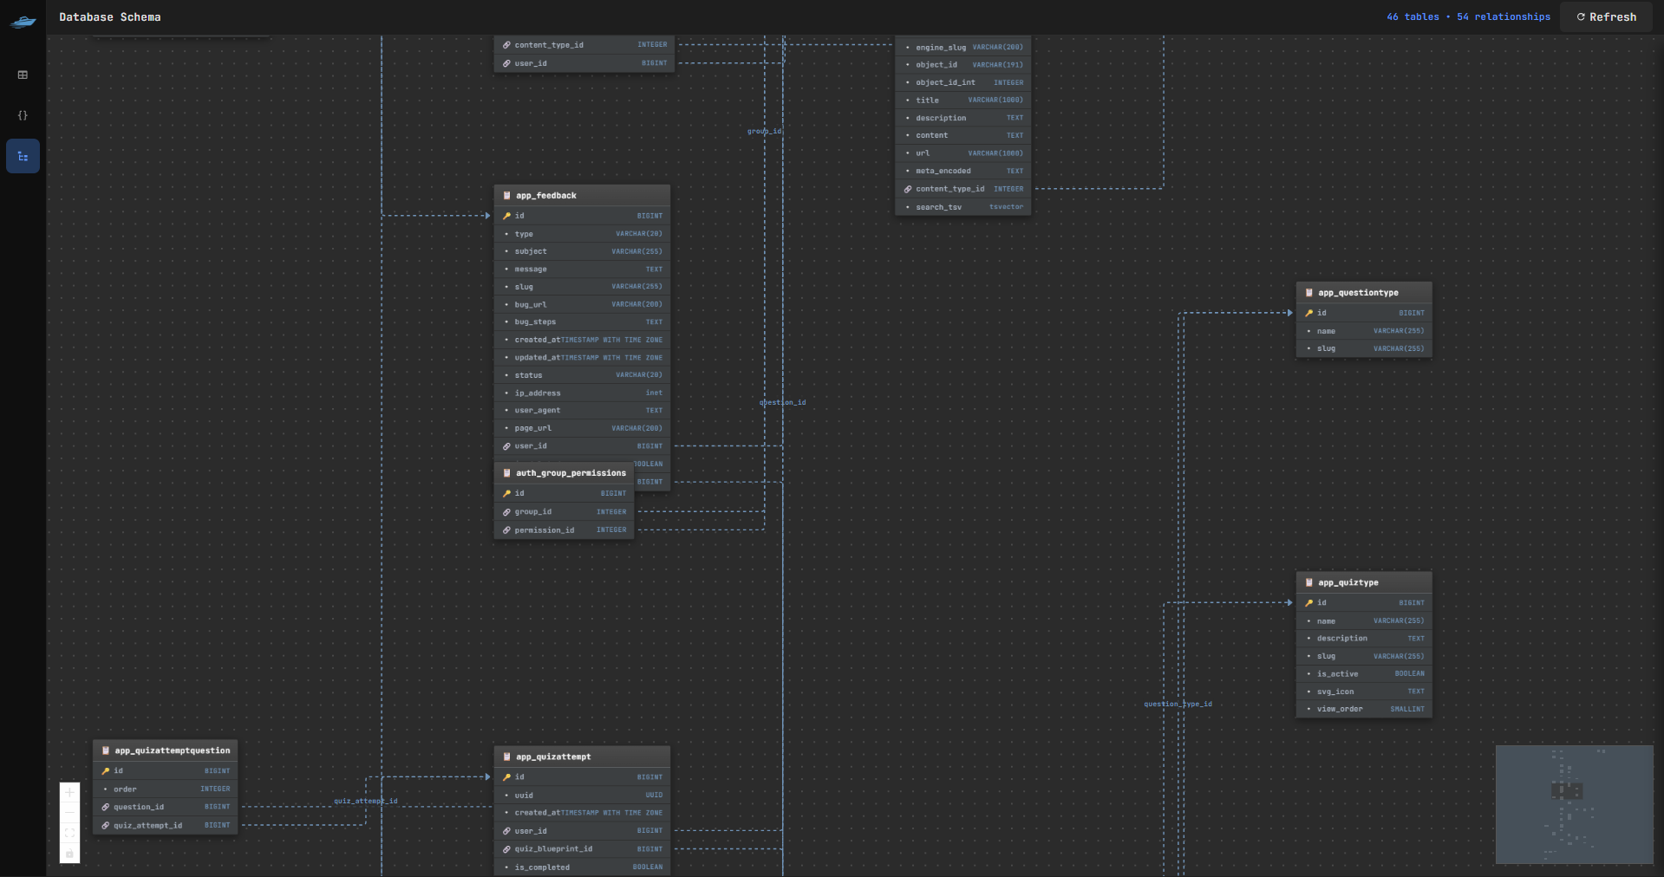Image resolution: width=1664 pixels, height=877 pixels.
Task: Click the minimap in the corner
Action: [x=1574, y=804]
